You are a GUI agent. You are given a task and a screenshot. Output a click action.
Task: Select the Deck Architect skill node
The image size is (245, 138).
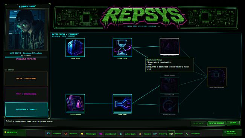pos(169,46)
